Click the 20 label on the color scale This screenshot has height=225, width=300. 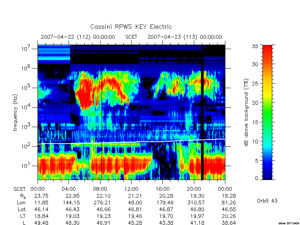click(255, 102)
